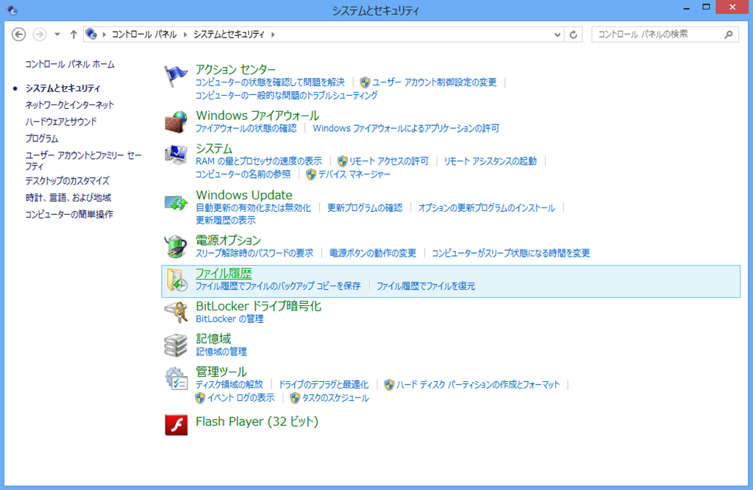Open the Power Options battery icon
753x490 pixels.
pyautogui.click(x=175, y=246)
